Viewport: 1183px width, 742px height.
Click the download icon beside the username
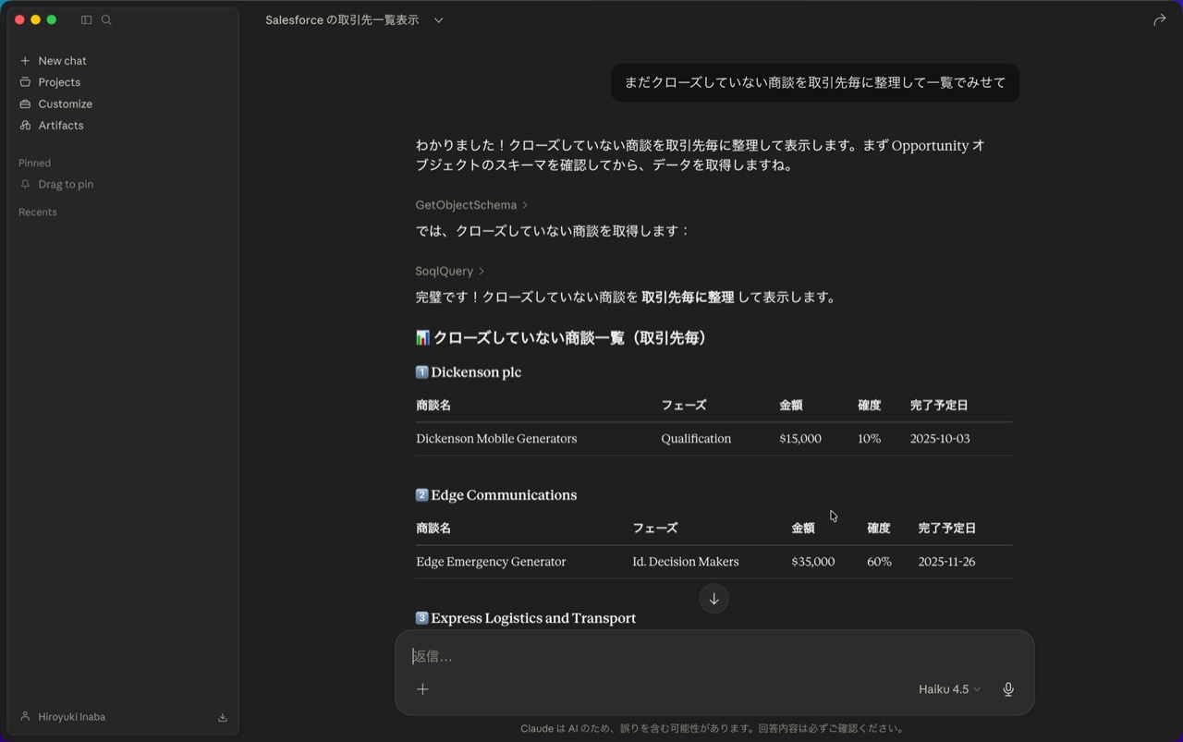click(x=222, y=717)
